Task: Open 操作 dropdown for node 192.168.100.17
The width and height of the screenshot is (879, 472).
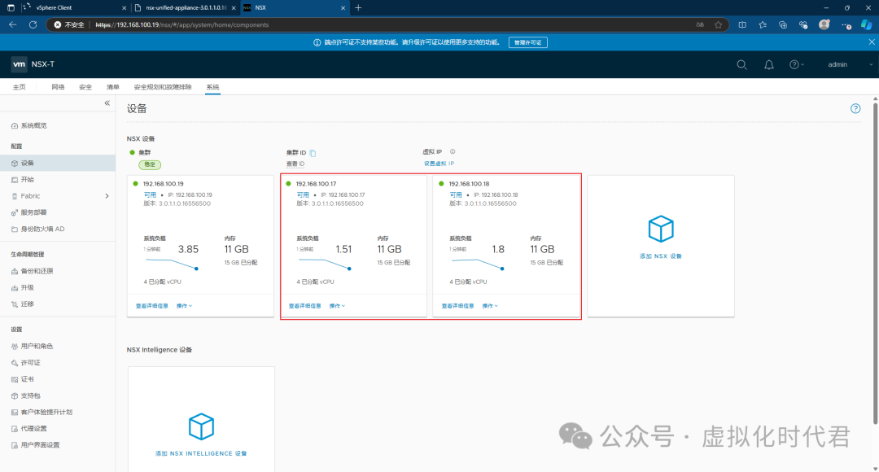Action: (338, 306)
